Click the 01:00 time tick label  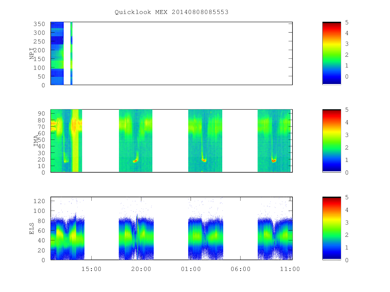(191, 269)
